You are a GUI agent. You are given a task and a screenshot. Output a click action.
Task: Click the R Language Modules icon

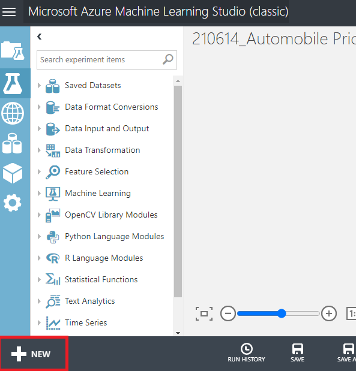point(53,258)
